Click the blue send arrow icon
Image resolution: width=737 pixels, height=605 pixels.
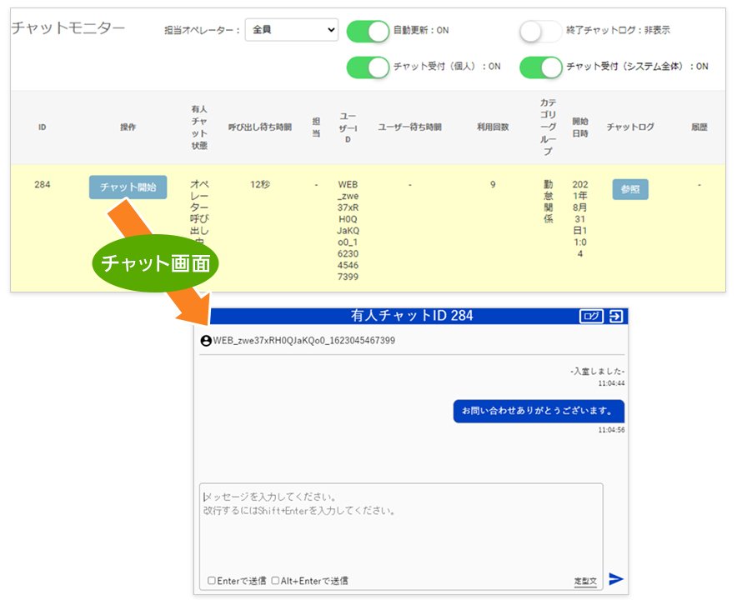615,578
